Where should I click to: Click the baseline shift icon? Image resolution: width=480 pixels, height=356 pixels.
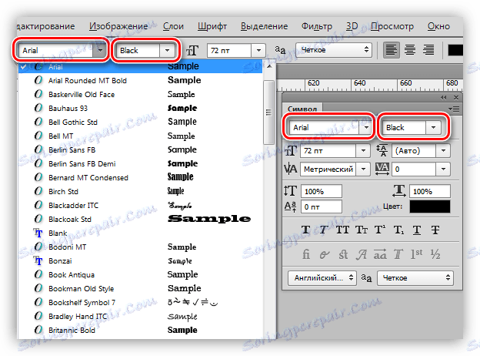pos(290,207)
